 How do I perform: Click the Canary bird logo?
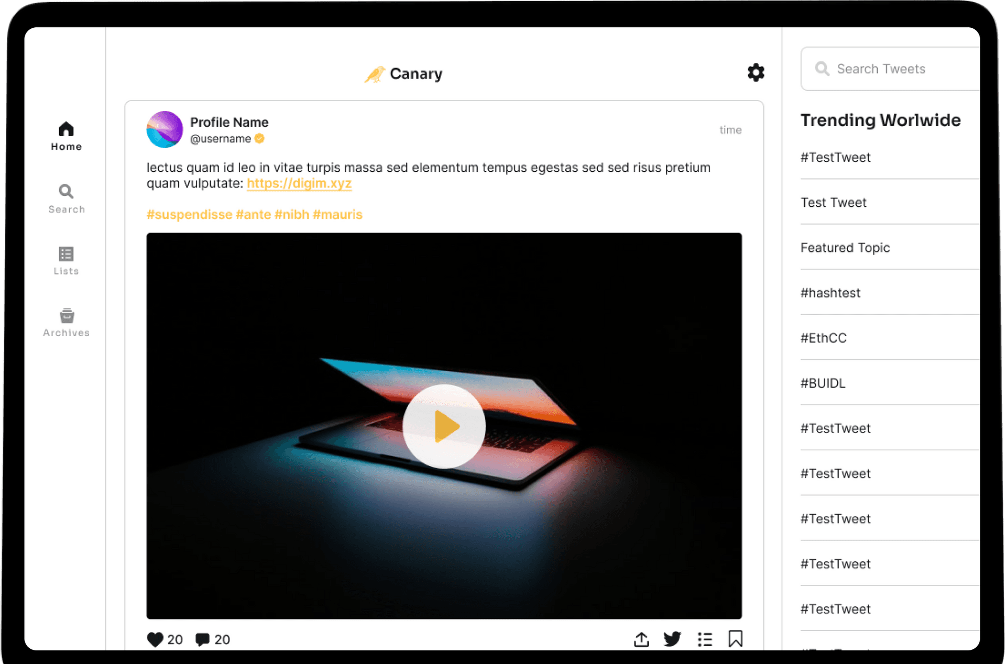375,74
